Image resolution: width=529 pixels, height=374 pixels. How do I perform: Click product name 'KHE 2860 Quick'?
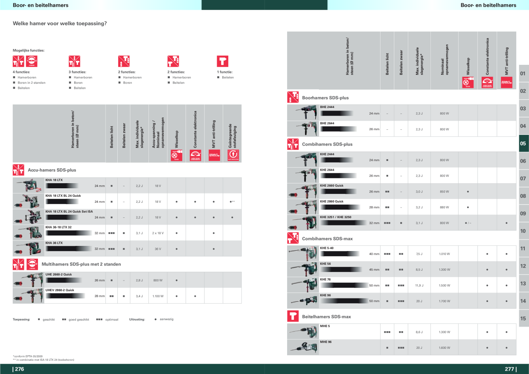pyautogui.click(x=331, y=201)
